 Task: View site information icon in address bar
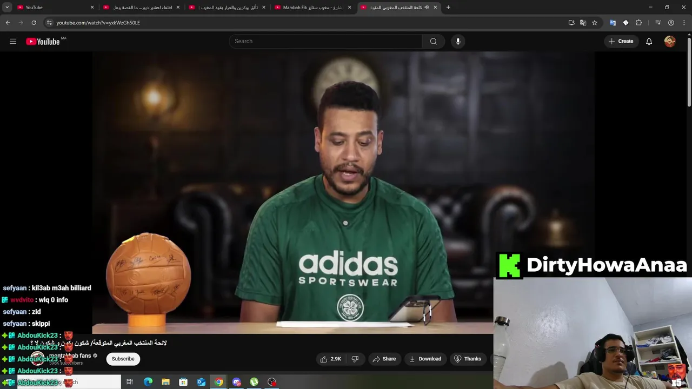[49, 23]
